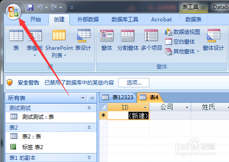Open the 数据表 ribbon tab

point(193,20)
